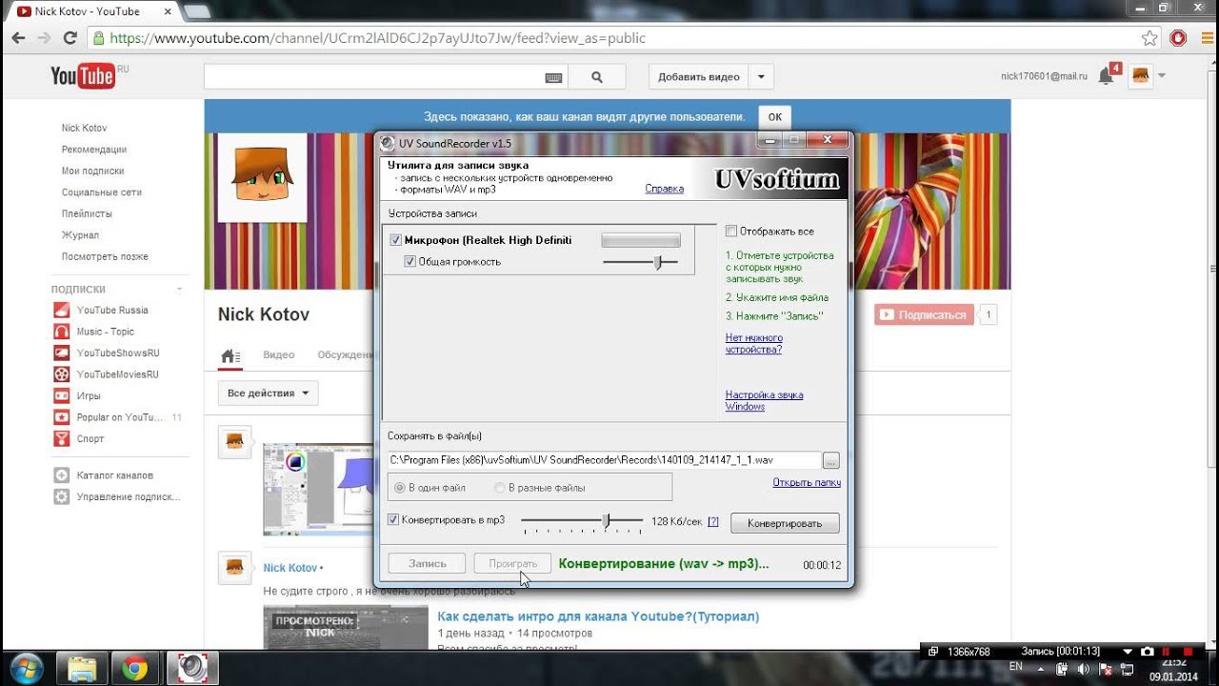Adjust the mp3 bitrate slider
This screenshot has width=1219, height=686.
pyautogui.click(x=606, y=520)
